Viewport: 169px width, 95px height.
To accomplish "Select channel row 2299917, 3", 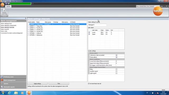I will tap(57, 30).
